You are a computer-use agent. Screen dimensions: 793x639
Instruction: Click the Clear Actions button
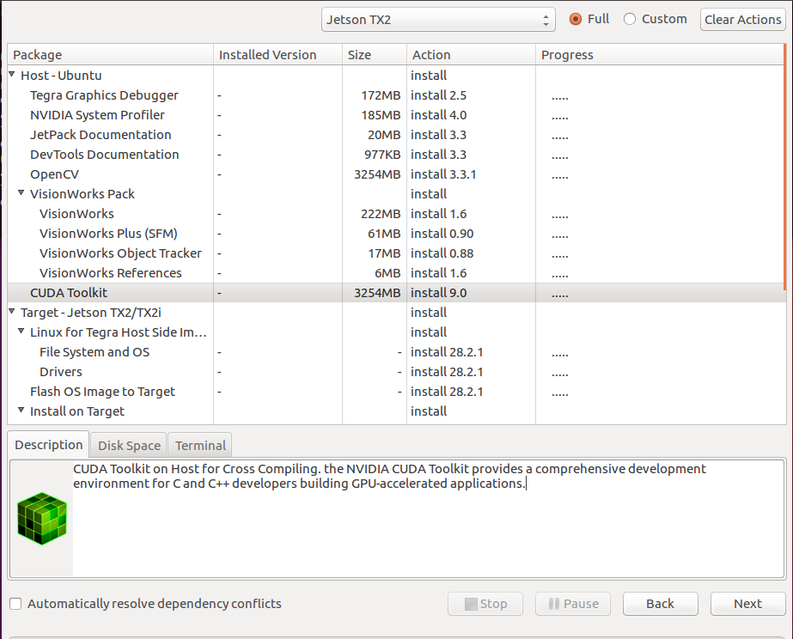click(x=742, y=20)
